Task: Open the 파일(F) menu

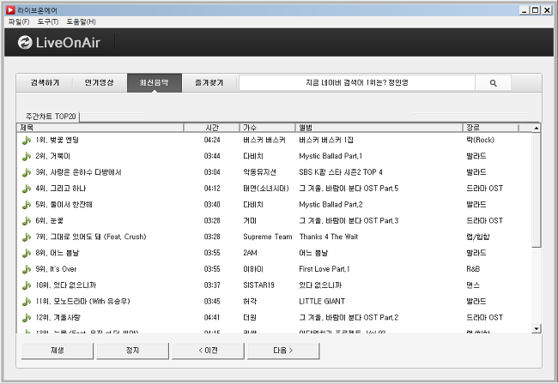Action: [19, 22]
